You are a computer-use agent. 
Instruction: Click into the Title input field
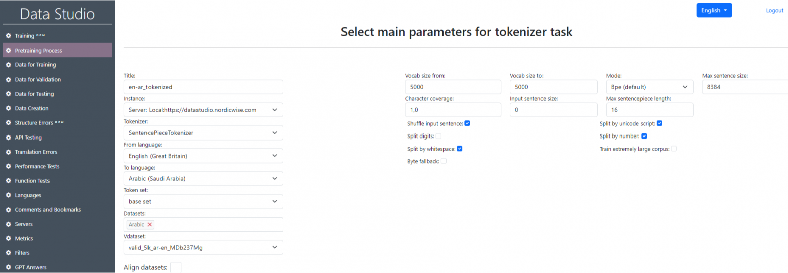click(203, 87)
